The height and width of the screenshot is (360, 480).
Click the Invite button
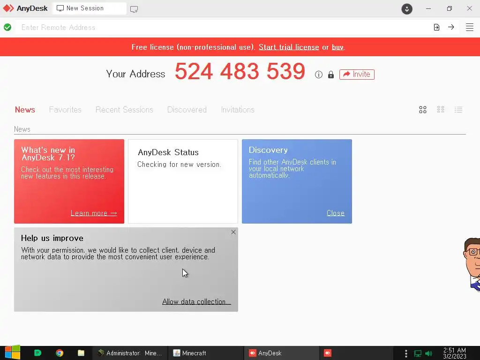click(x=357, y=75)
